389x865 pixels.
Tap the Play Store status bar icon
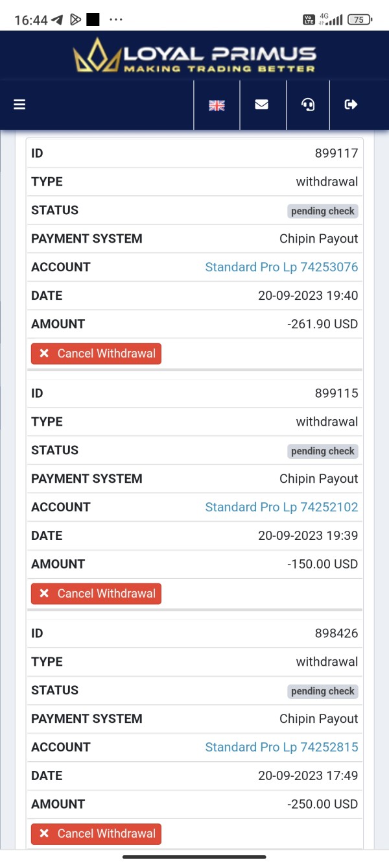point(75,19)
